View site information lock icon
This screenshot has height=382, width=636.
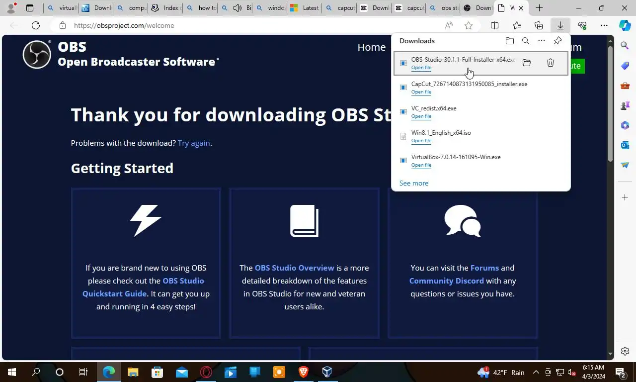pos(62,25)
